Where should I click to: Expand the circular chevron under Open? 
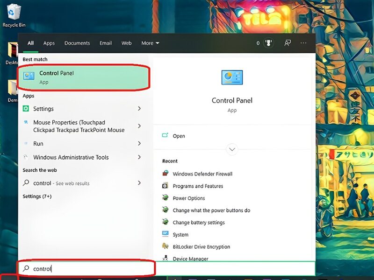click(232, 150)
